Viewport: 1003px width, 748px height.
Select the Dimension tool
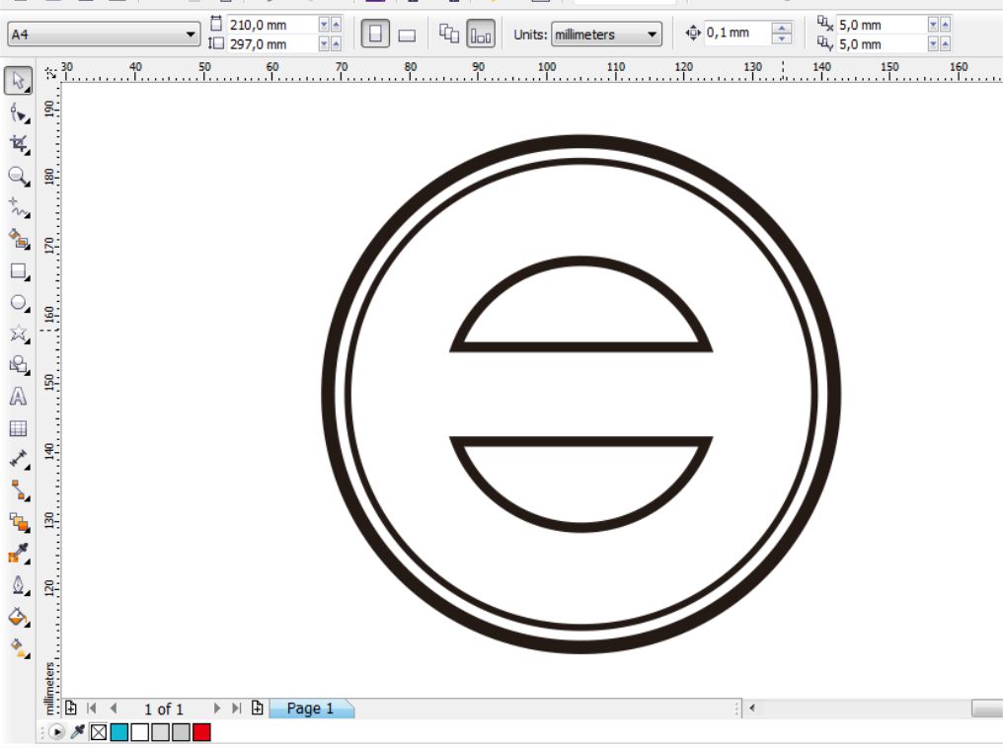pyautogui.click(x=19, y=460)
